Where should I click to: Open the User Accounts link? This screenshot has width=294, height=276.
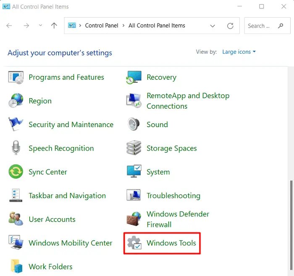coord(52,219)
